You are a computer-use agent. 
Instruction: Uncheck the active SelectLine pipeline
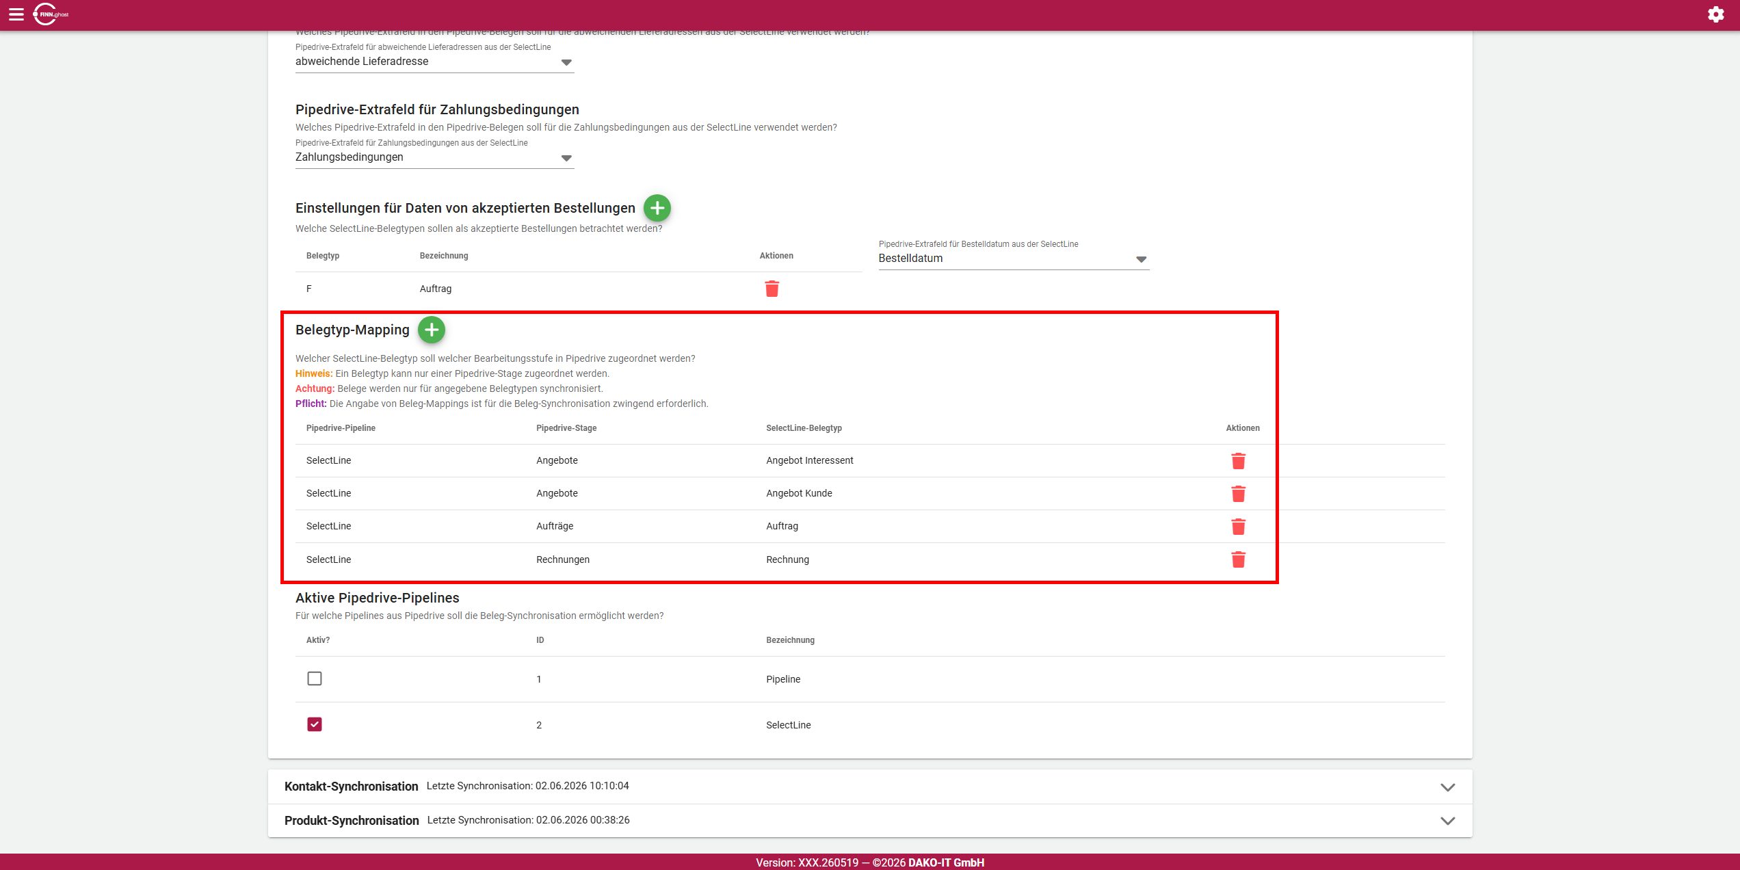pyautogui.click(x=315, y=724)
